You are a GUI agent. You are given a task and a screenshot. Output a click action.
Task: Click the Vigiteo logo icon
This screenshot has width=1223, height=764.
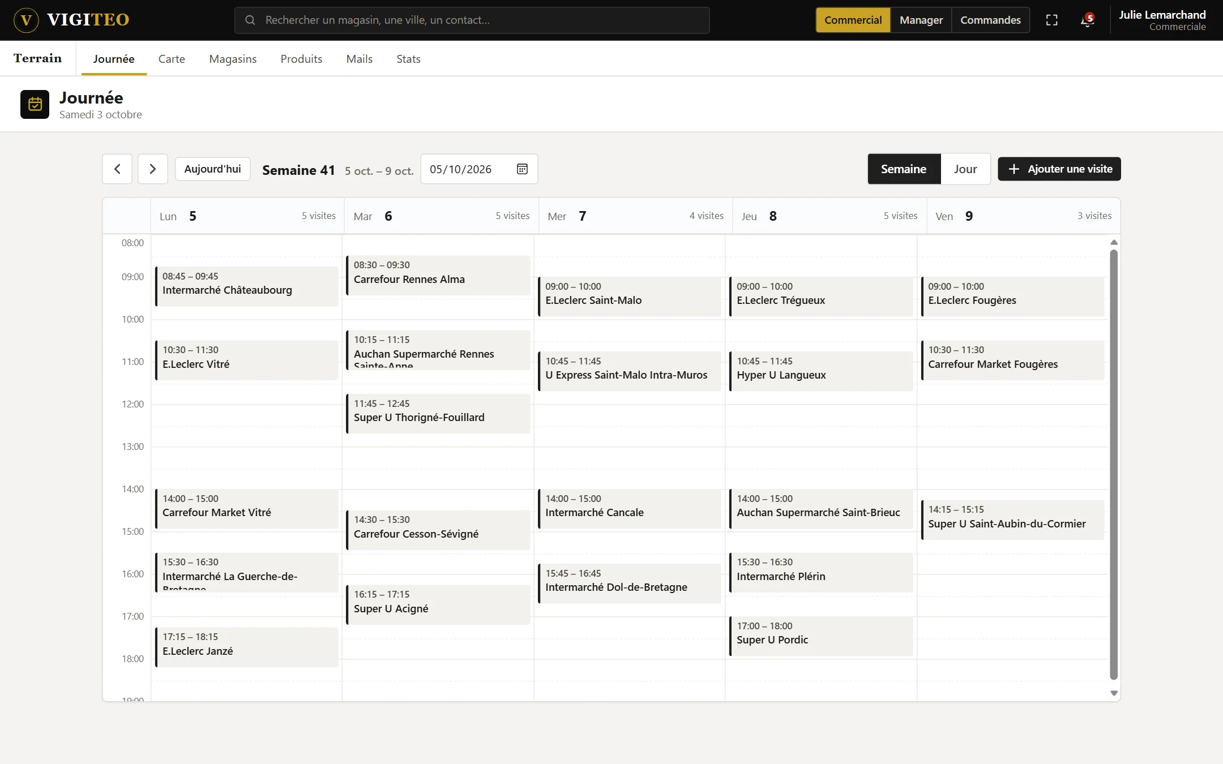(x=26, y=20)
